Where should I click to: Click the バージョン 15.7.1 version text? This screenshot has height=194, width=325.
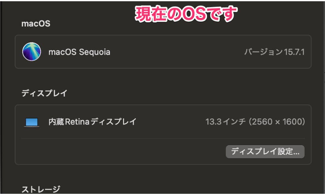tap(274, 52)
